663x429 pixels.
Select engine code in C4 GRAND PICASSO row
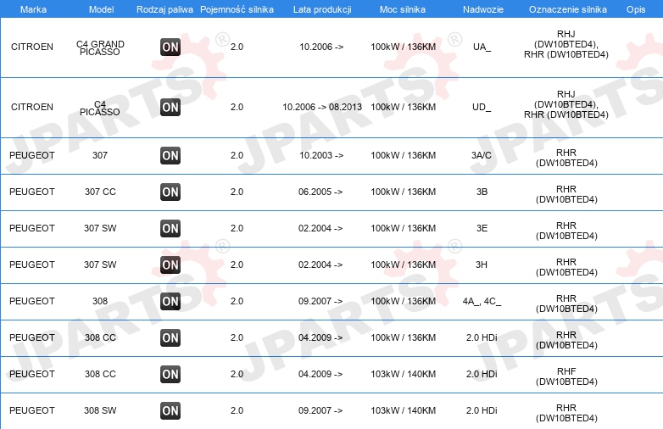click(x=566, y=44)
